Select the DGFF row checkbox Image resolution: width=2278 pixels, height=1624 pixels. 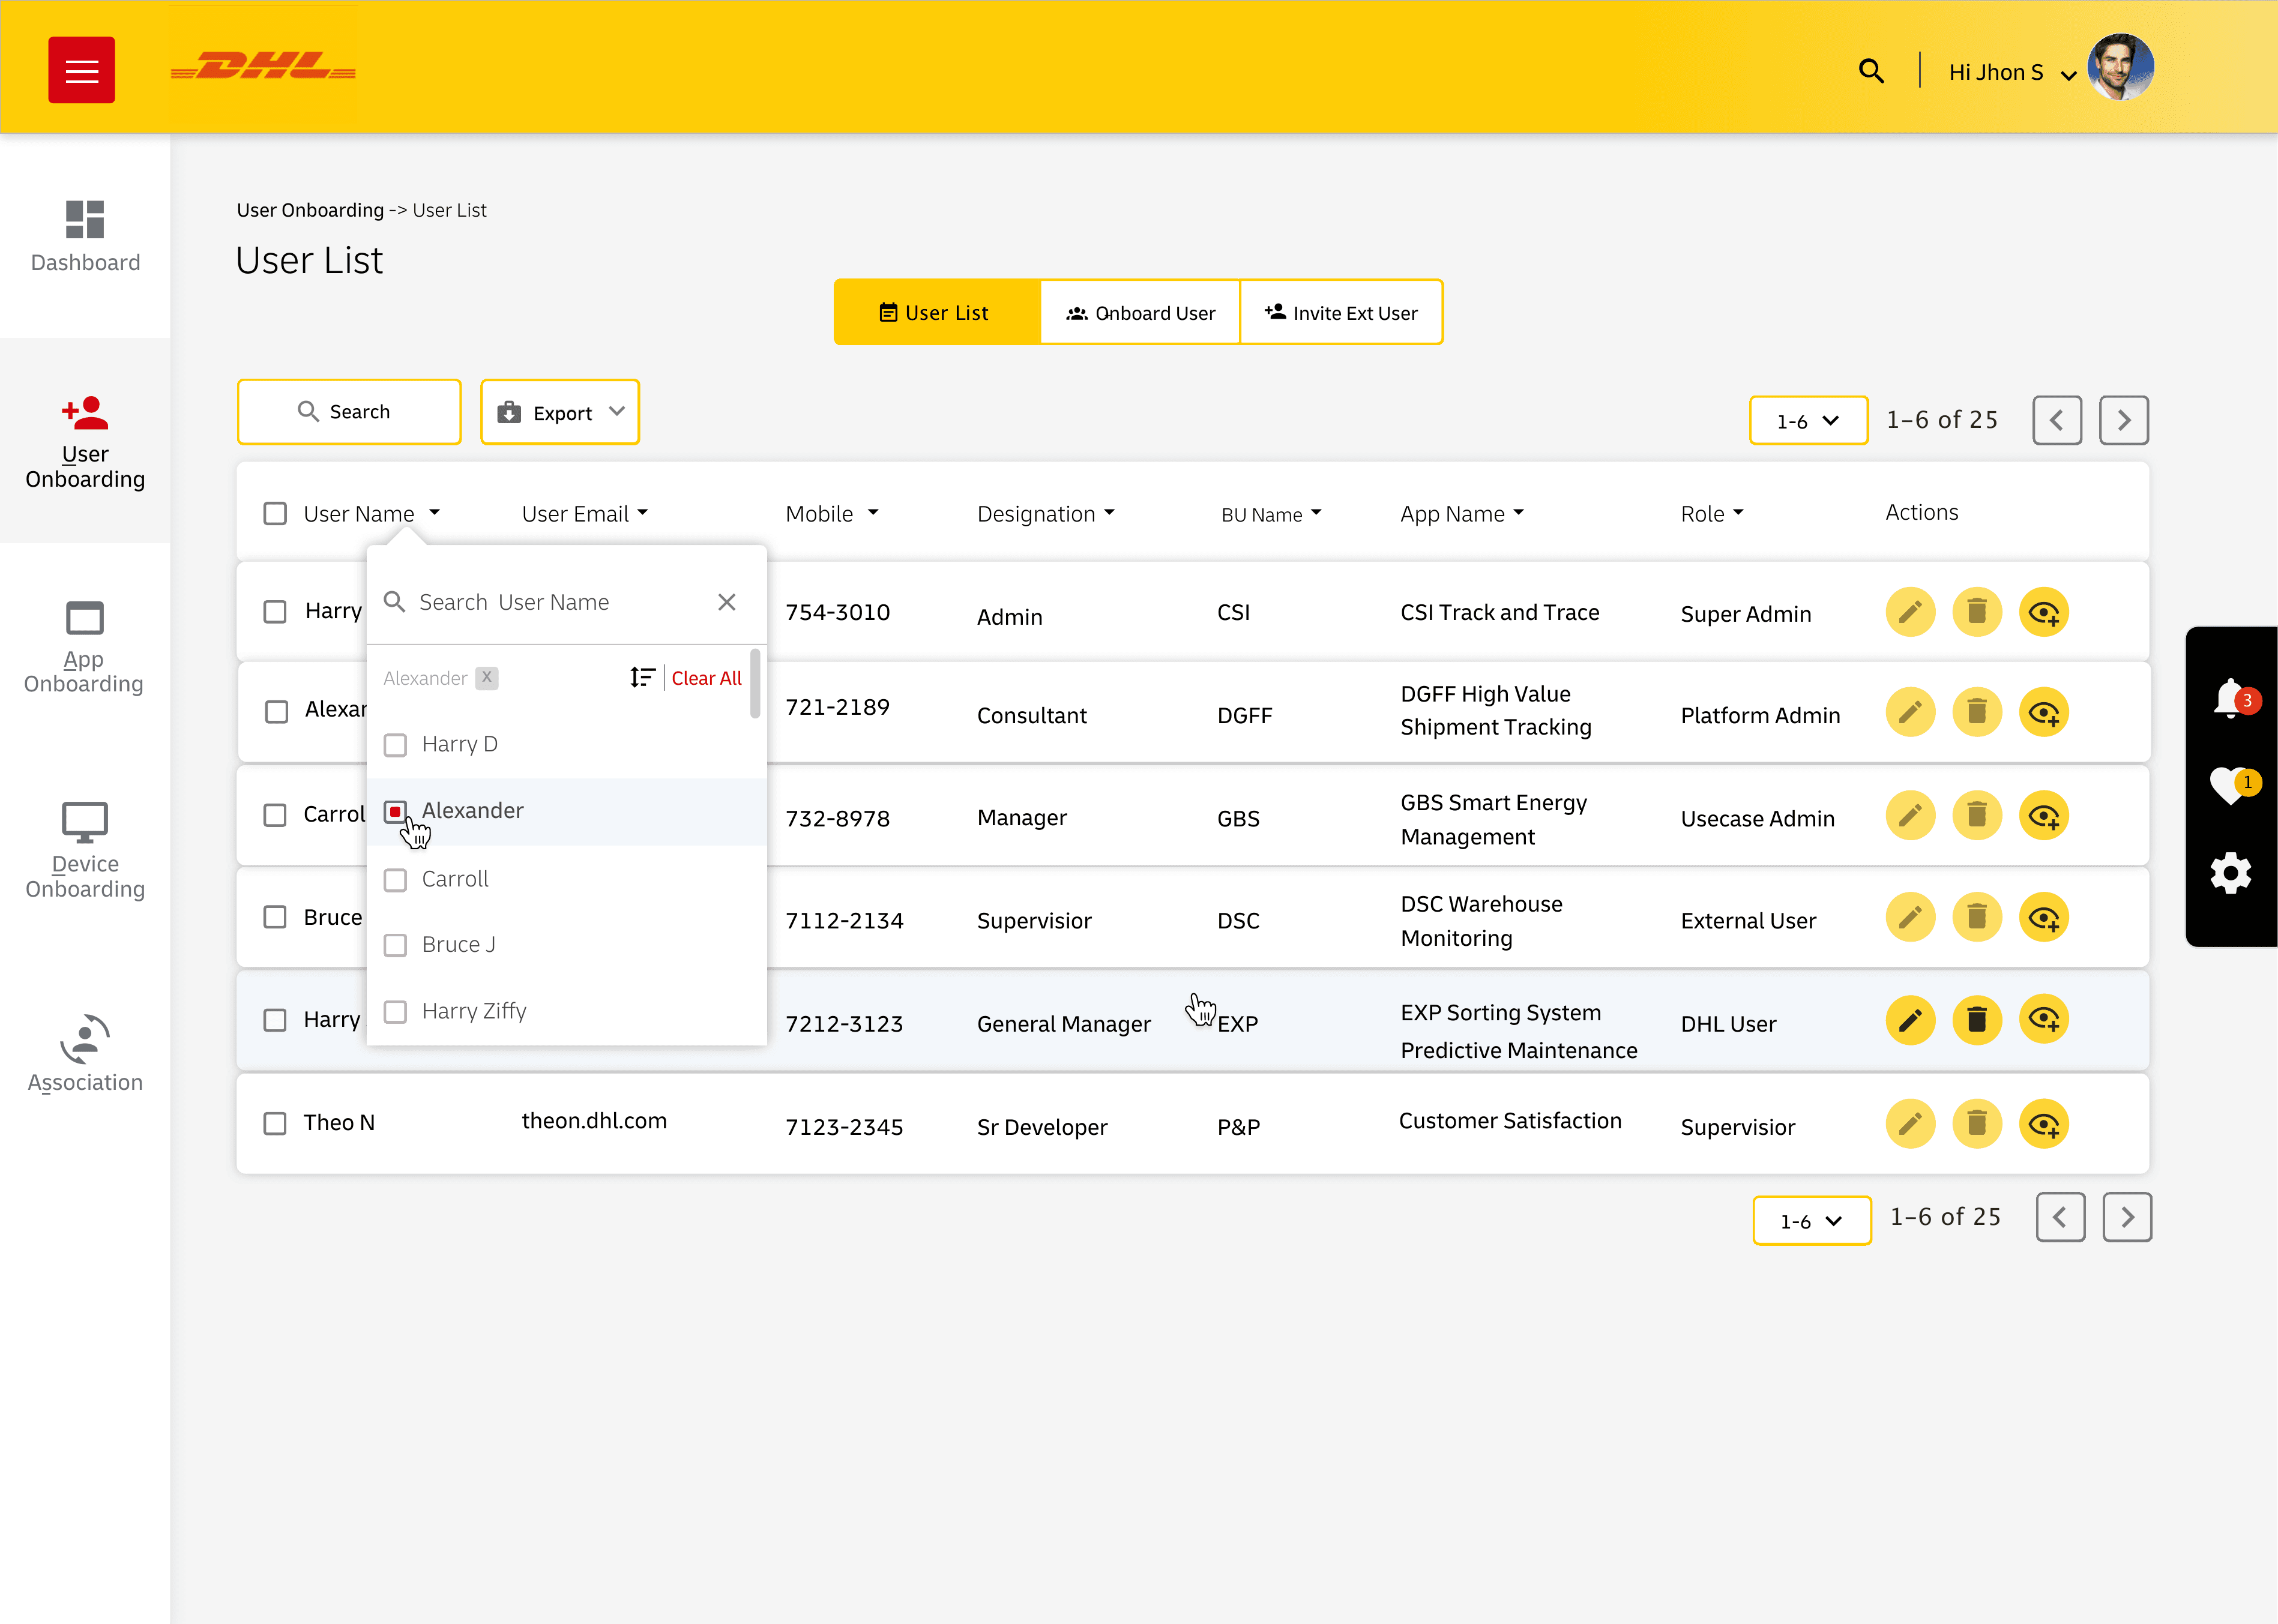(277, 711)
